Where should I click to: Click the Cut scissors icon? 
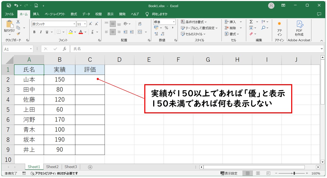[18, 22]
